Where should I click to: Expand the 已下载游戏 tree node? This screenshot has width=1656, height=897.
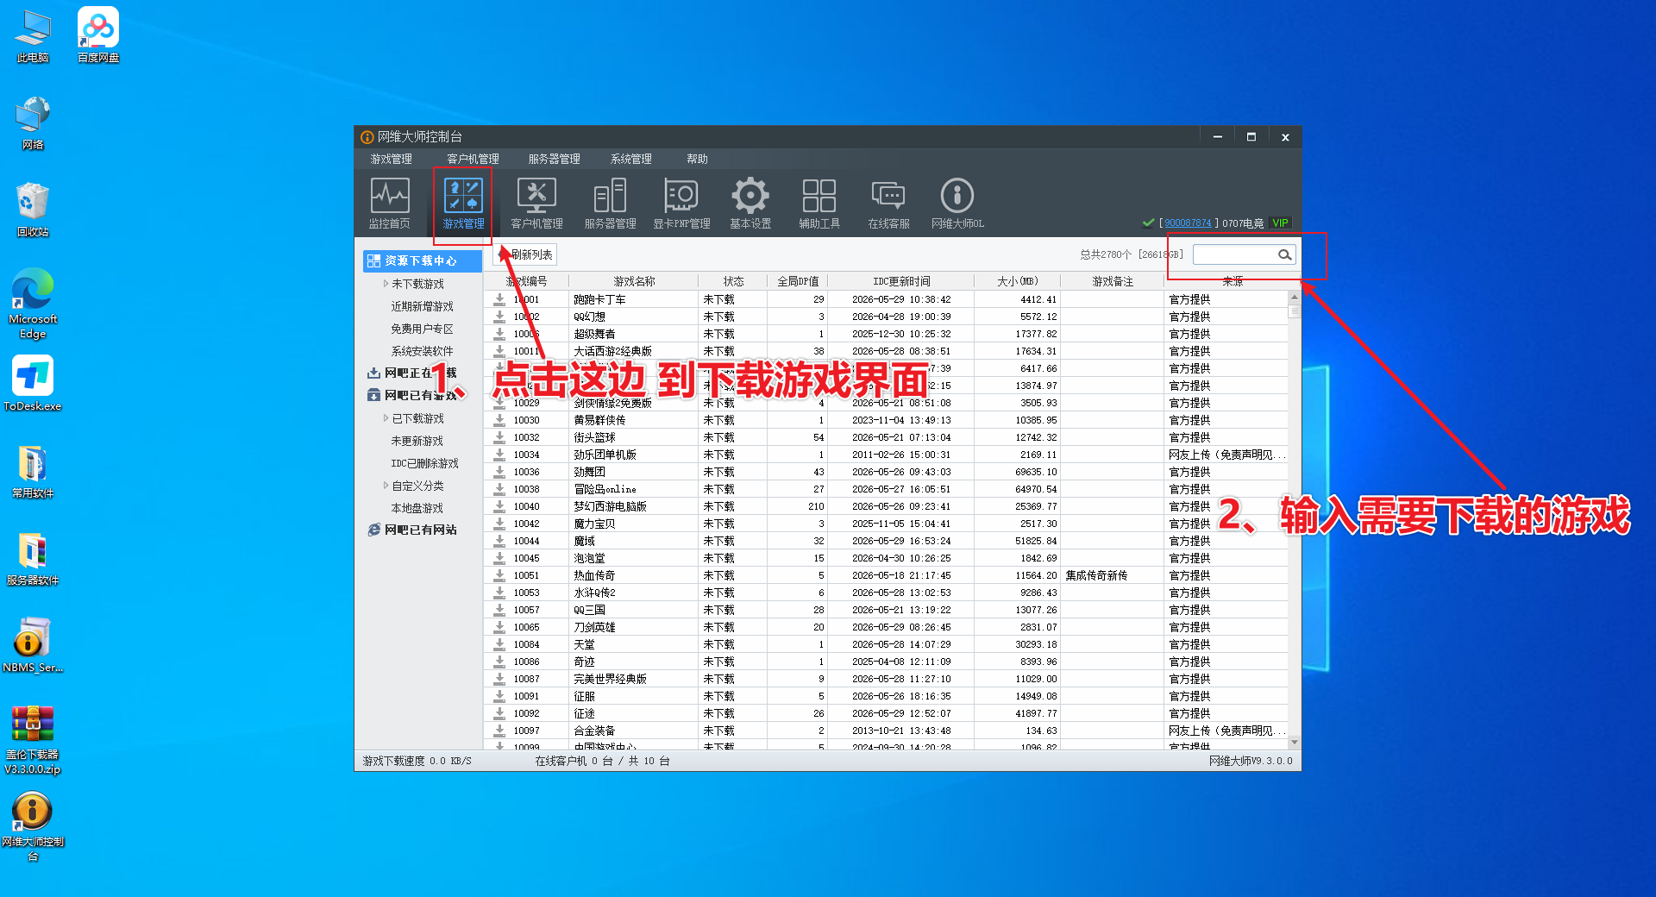point(386,417)
